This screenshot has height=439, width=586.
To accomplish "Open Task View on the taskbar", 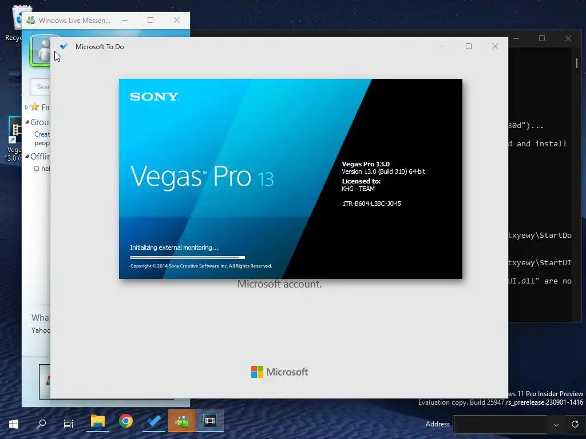I will pyautogui.click(x=69, y=424).
